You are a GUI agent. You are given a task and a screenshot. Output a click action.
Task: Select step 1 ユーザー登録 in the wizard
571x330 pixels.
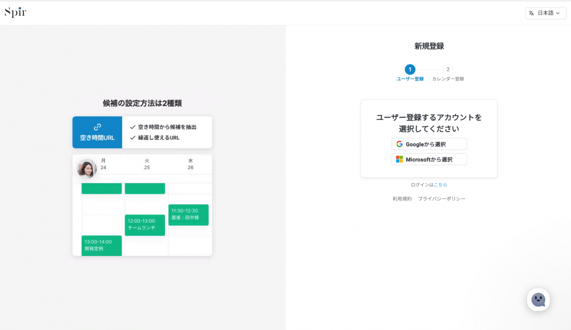click(410, 69)
